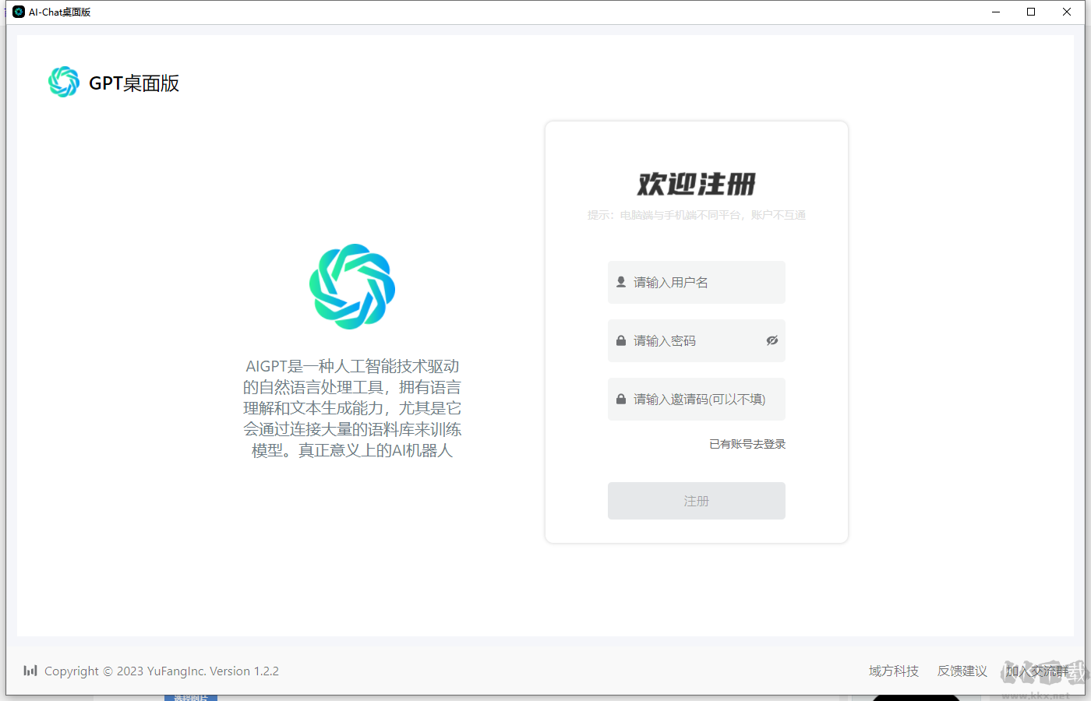Open login via 已有账号去登录 link
The image size is (1091, 701).
(747, 443)
